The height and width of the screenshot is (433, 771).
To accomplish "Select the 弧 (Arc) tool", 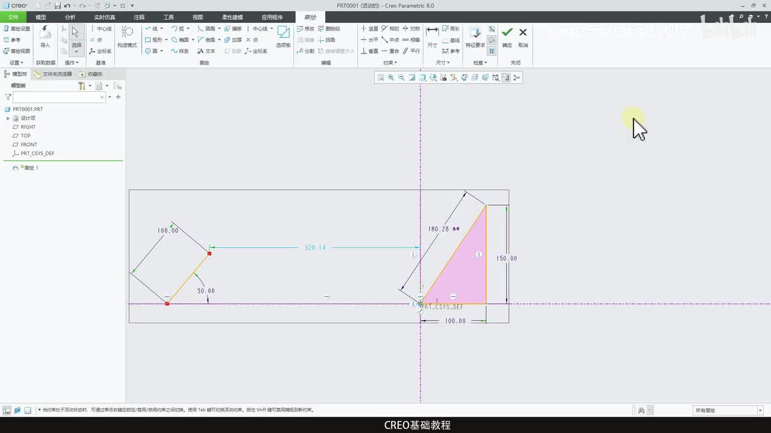I will (x=178, y=28).
